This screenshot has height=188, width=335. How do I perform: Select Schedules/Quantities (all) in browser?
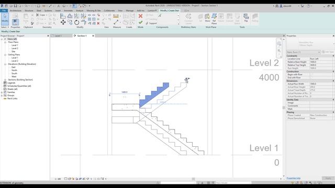pyautogui.click(x=19, y=86)
